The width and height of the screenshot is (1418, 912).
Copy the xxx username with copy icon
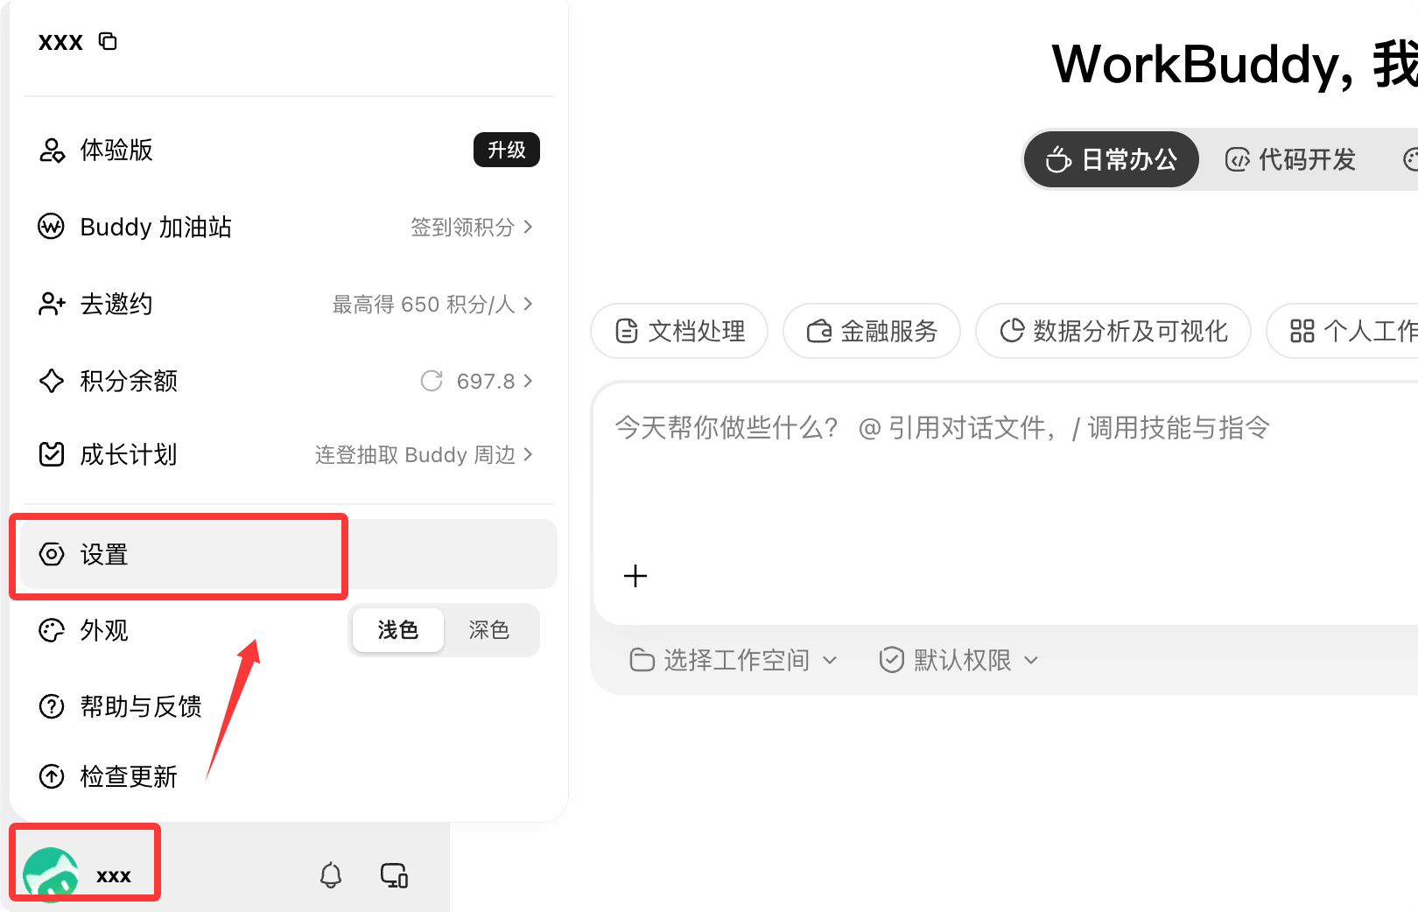click(108, 41)
